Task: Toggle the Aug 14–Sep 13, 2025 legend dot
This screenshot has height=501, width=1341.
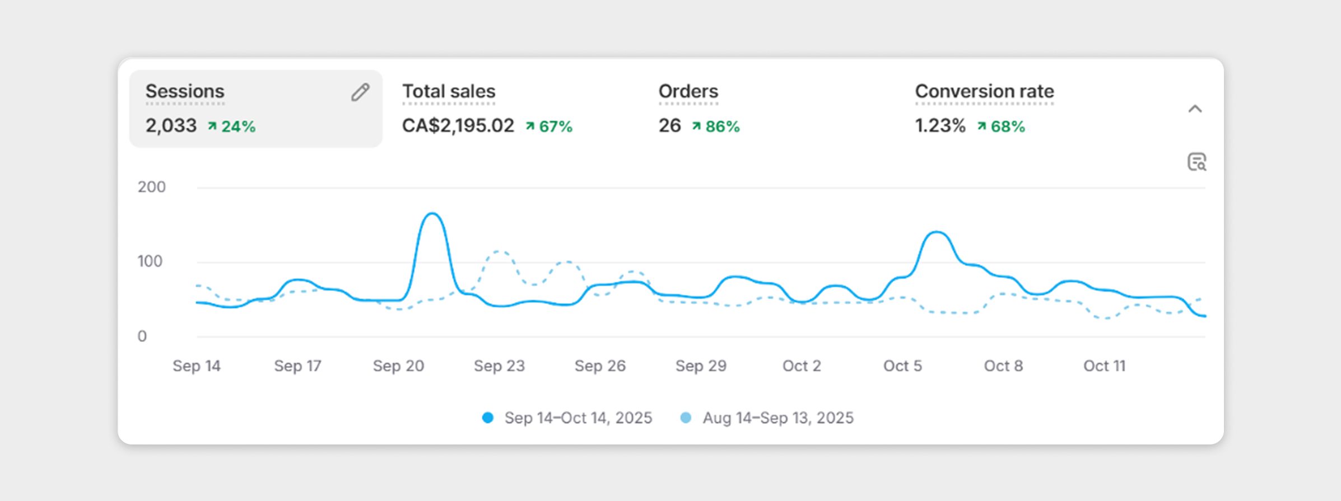Action: point(686,418)
